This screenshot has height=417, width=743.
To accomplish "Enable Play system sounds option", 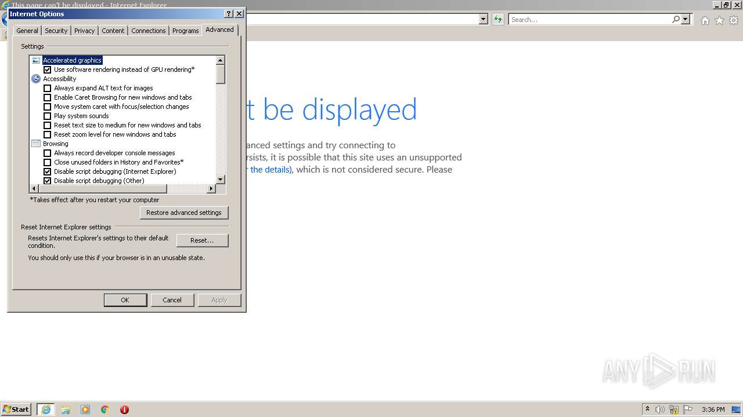I will pos(48,116).
